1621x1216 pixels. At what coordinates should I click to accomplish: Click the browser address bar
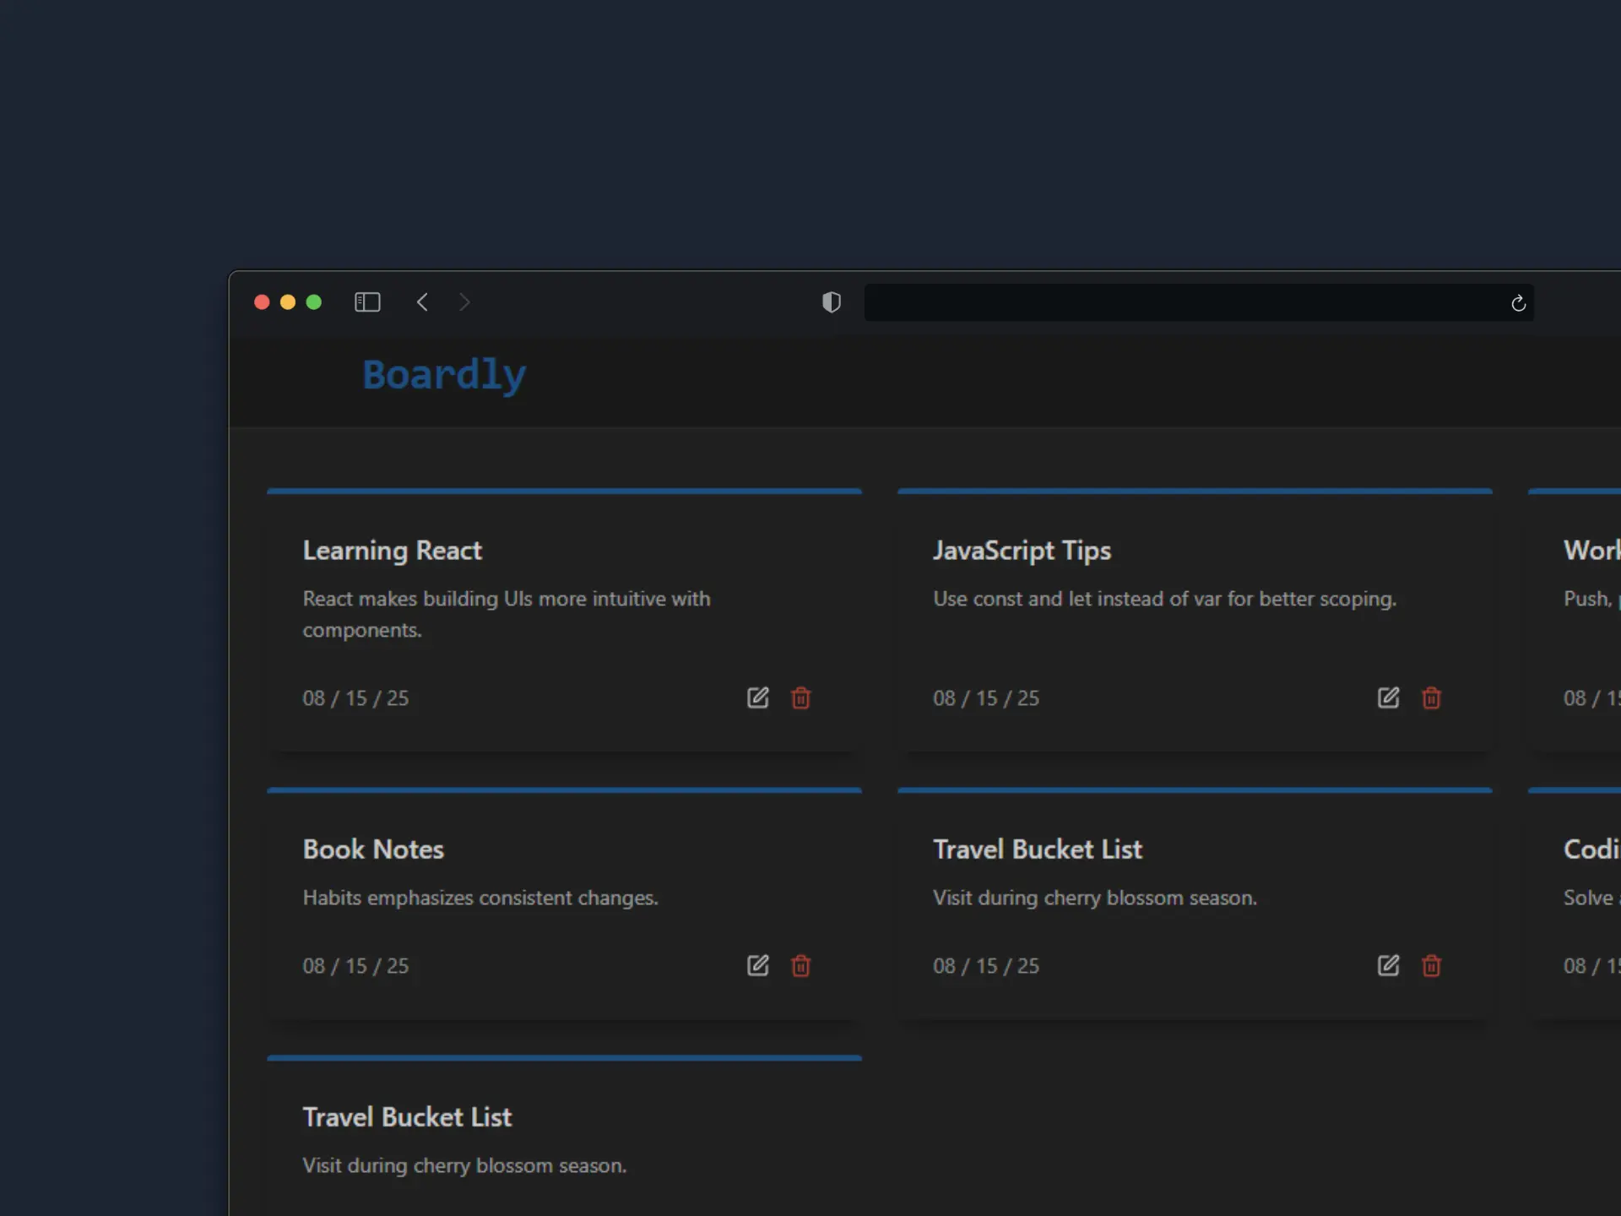tap(1182, 302)
